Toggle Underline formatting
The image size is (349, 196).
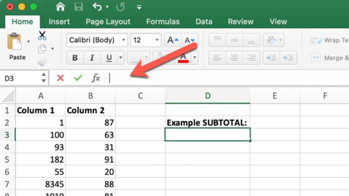(109, 58)
